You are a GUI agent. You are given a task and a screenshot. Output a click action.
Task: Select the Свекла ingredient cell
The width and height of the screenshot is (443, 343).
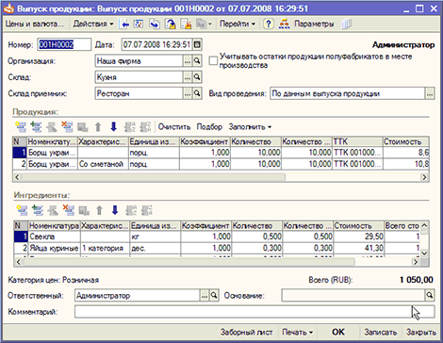point(54,237)
